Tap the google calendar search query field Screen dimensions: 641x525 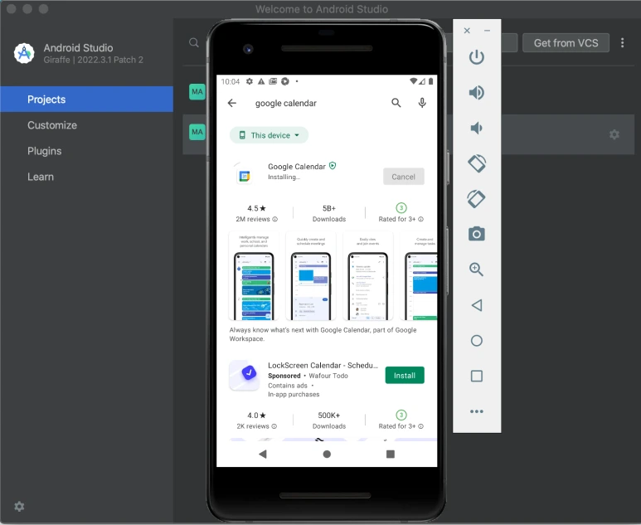coord(286,103)
